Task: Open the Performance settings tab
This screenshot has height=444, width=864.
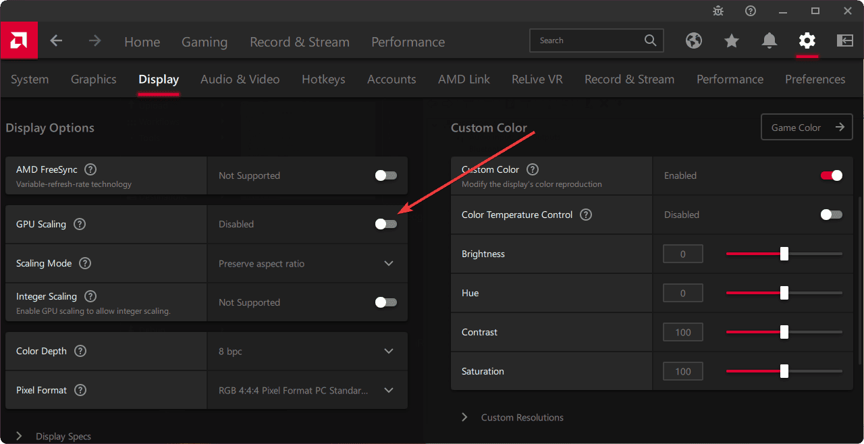Action: [730, 79]
